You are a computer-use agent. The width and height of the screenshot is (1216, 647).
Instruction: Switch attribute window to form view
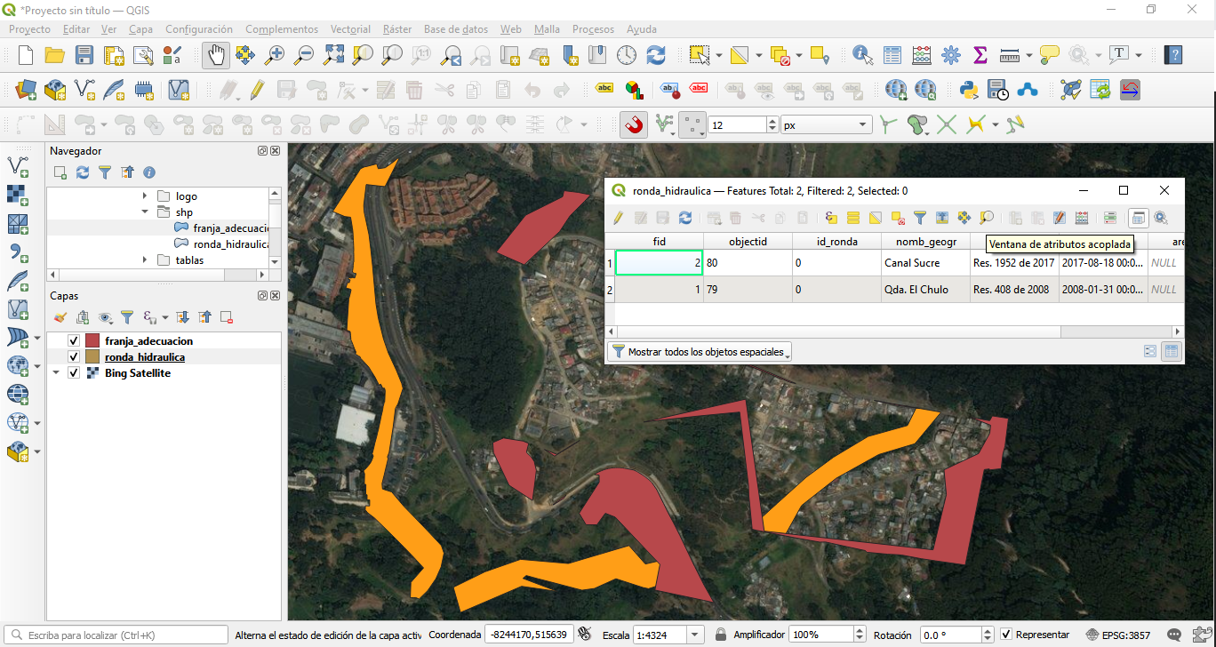coord(1150,352)
